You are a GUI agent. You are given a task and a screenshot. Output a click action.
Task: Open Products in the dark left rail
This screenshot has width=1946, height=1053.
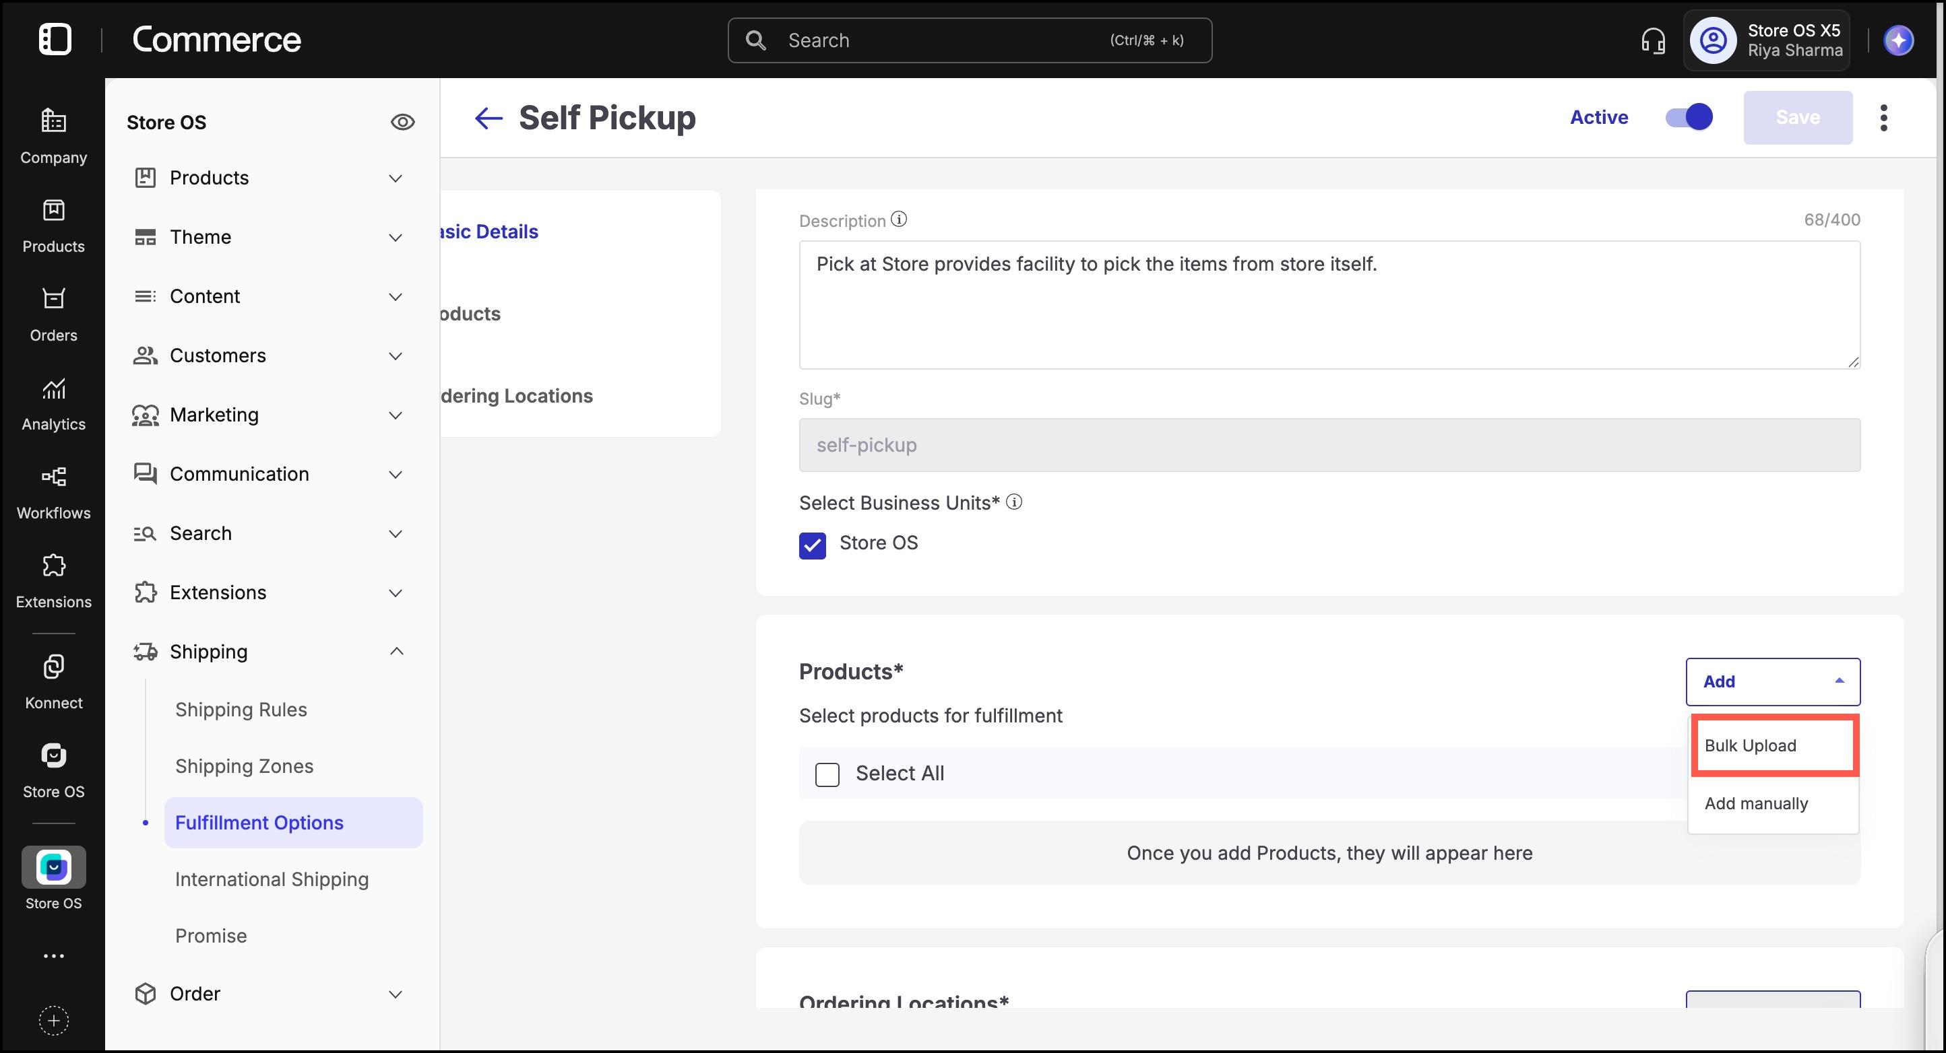click(54, 211)
